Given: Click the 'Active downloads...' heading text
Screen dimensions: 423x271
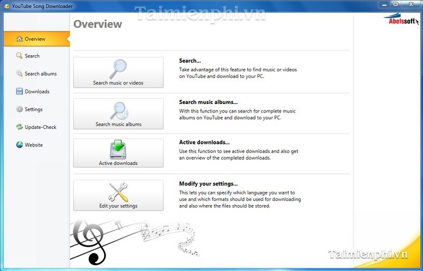Looking at the screenshot, I should [204, 142].
